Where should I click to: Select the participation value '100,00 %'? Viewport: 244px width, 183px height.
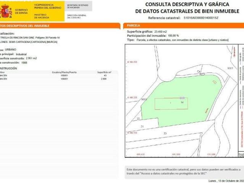coord(173,36)
